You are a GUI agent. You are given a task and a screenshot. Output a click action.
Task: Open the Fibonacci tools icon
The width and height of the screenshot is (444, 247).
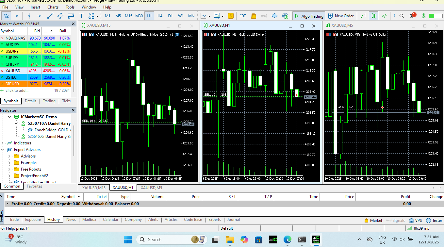point(71,16)
